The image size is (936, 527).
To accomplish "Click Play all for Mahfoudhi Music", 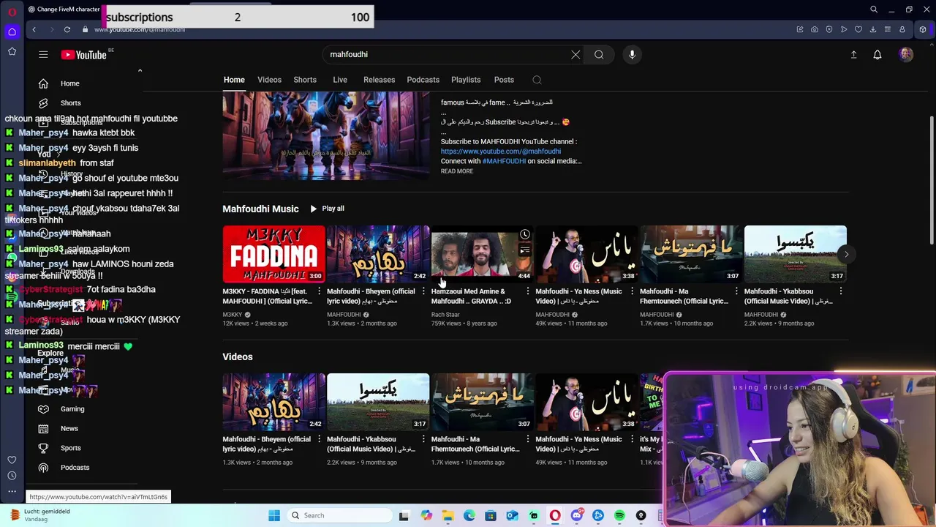I will click(x=327, y=209).
